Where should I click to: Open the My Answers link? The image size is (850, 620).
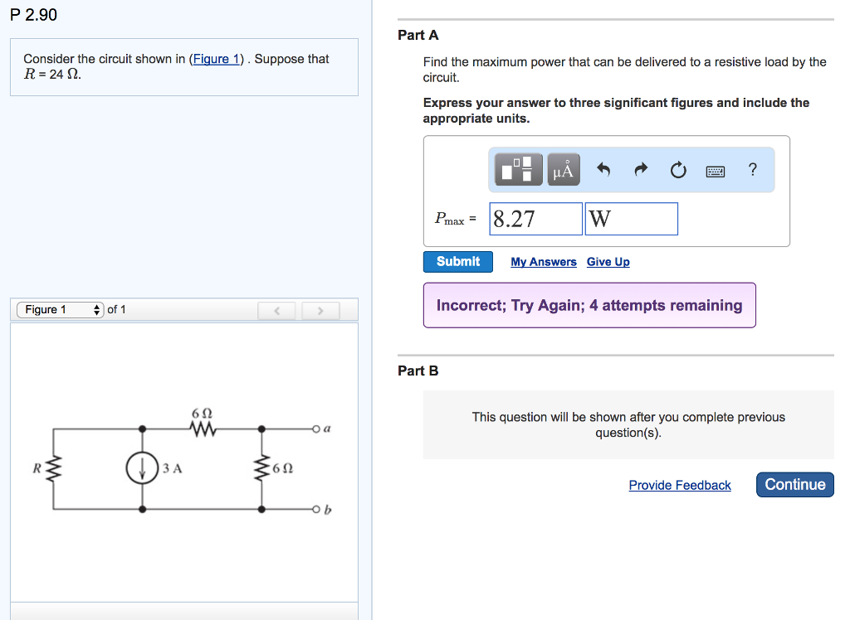tap(543, 262)
